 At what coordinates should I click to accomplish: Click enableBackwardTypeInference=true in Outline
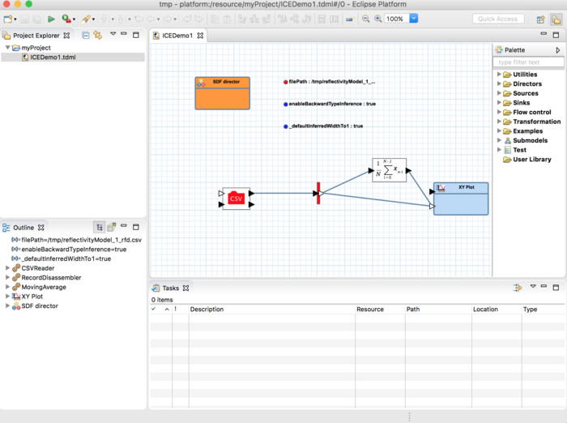[x=69, y=250]
